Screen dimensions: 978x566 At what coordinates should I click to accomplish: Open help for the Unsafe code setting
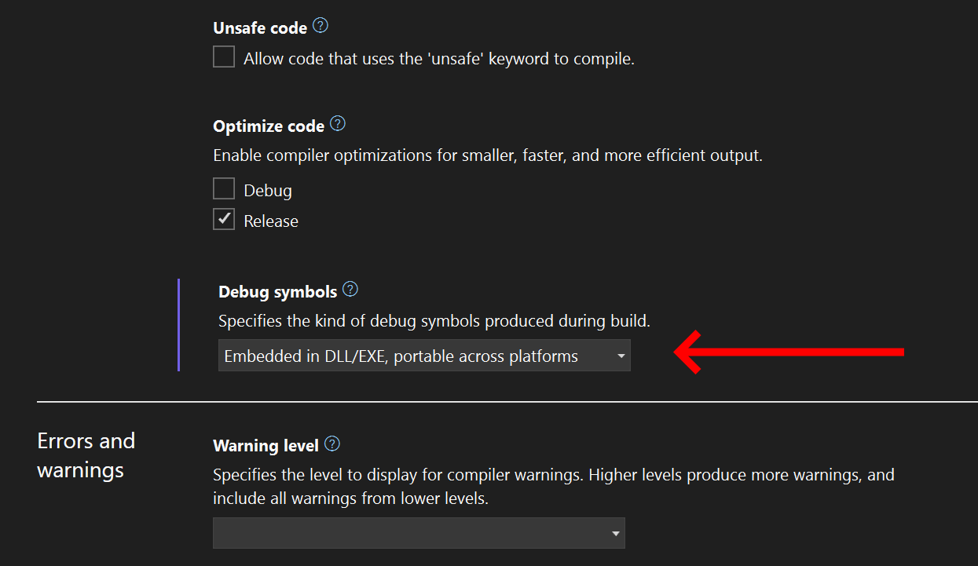[320, 25]
